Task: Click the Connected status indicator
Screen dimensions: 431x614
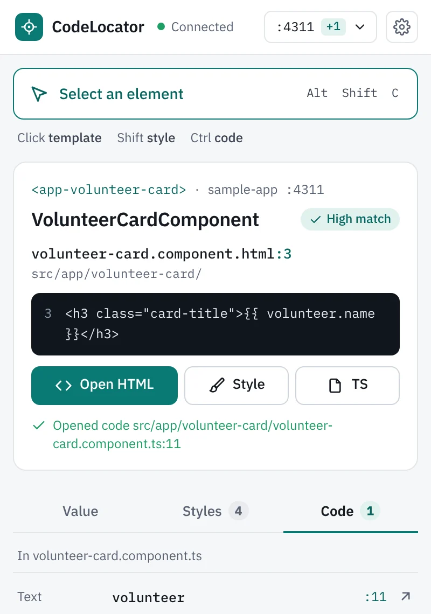Action: point(195,26)
